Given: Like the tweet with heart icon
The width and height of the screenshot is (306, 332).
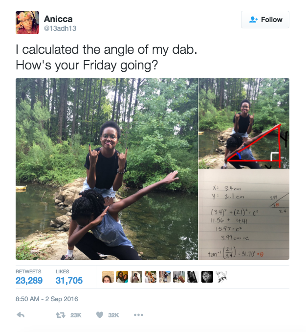Looking at the screenshot, I should click(x=100, y=315).
